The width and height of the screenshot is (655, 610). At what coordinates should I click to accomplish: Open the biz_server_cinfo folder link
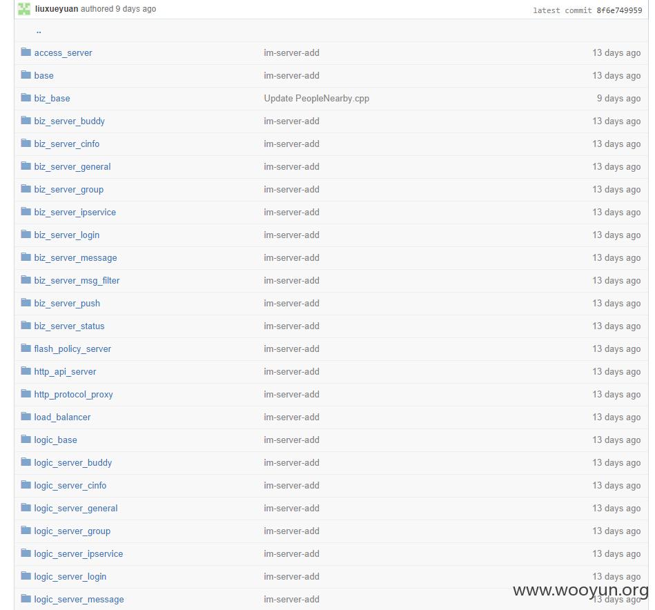tap(67, 144)
